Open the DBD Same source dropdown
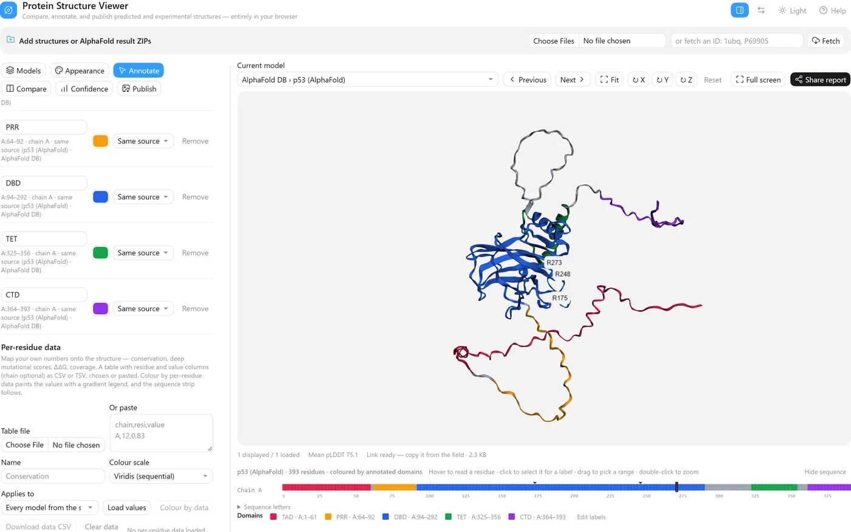This screenshot has height=532, width=851. point(143,197)
